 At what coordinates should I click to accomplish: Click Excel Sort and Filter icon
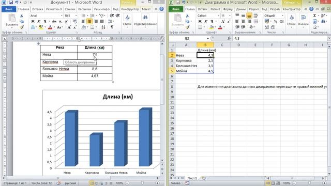[x=323, y=16]
